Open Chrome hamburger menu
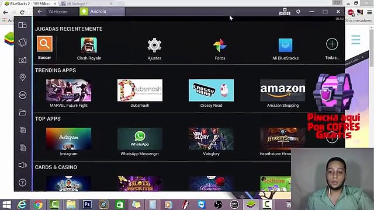 (369, 12)
